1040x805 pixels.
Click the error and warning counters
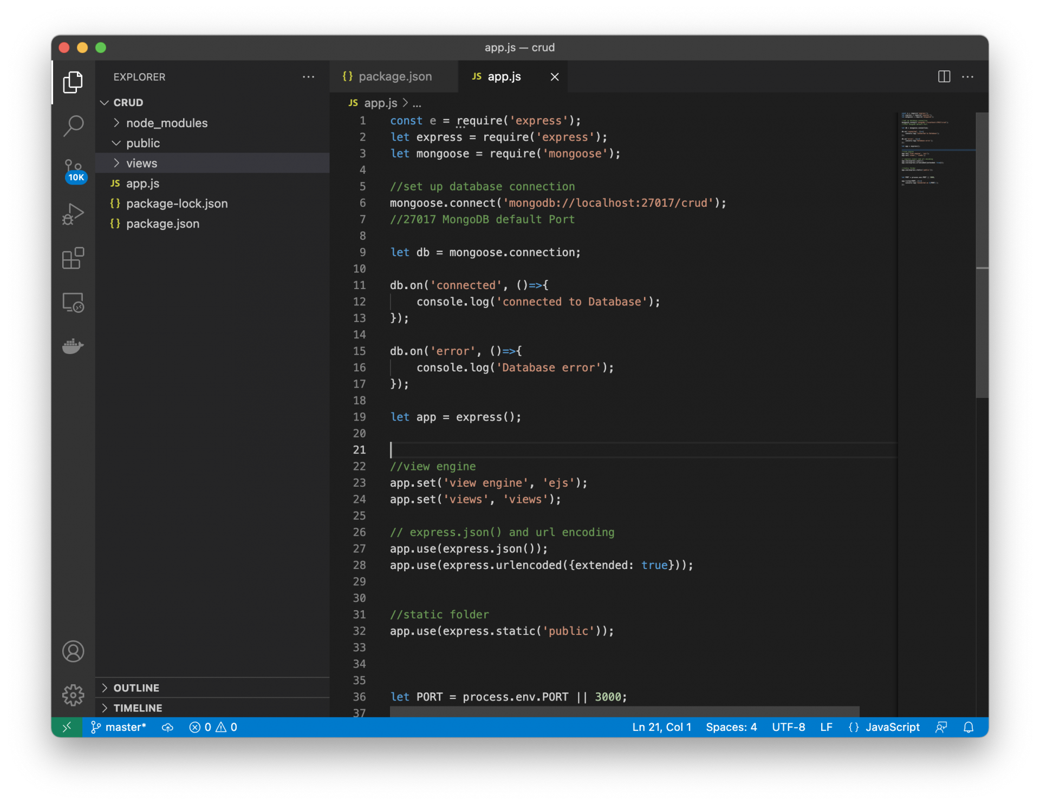coord(213,727)
